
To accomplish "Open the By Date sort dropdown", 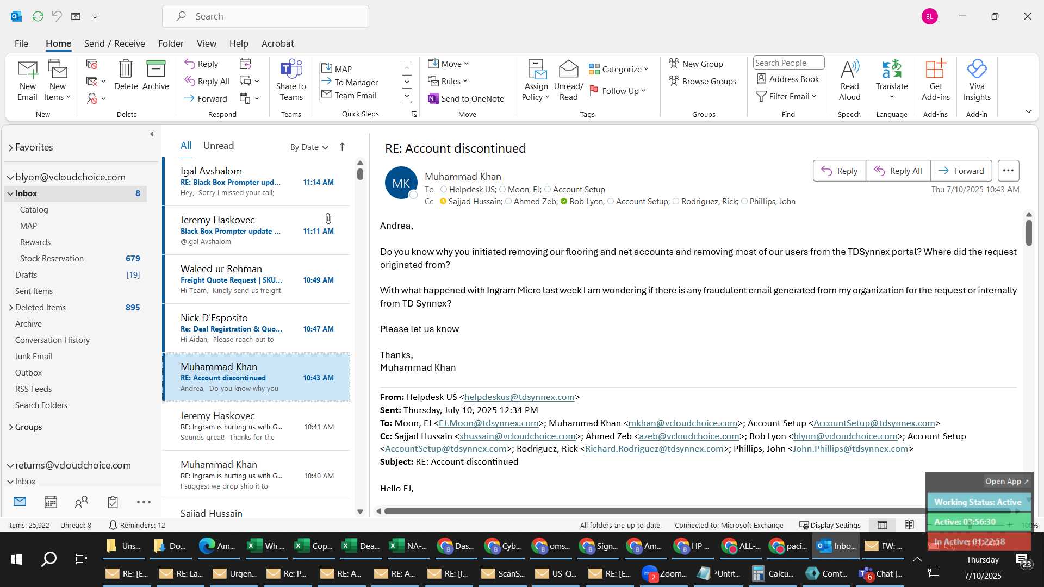I will click(x=309, y=147).
